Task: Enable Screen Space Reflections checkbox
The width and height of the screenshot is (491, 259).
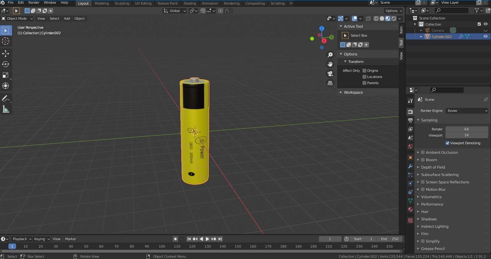Action: (423, 182)
